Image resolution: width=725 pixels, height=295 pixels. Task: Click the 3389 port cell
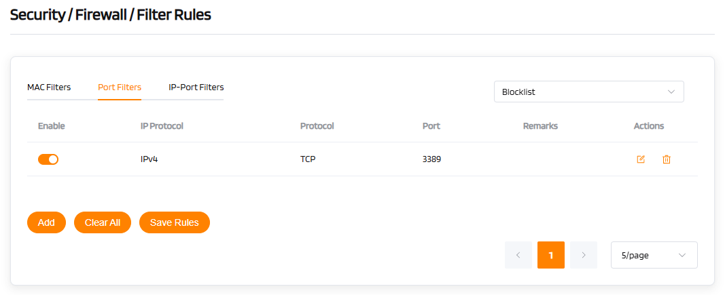pos(431,159)
